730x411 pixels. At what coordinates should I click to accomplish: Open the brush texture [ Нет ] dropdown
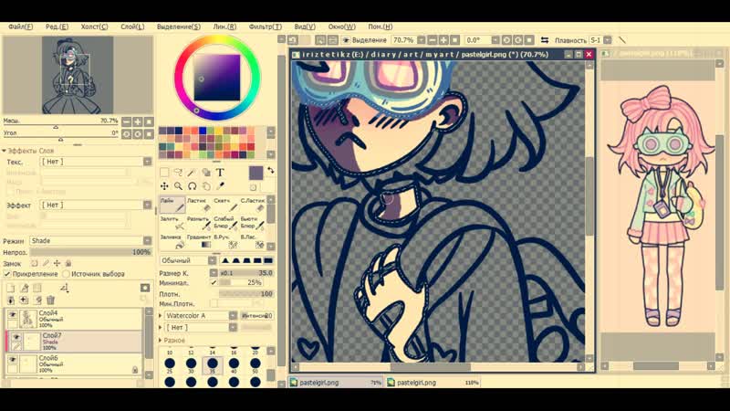(x=233, y=328)
